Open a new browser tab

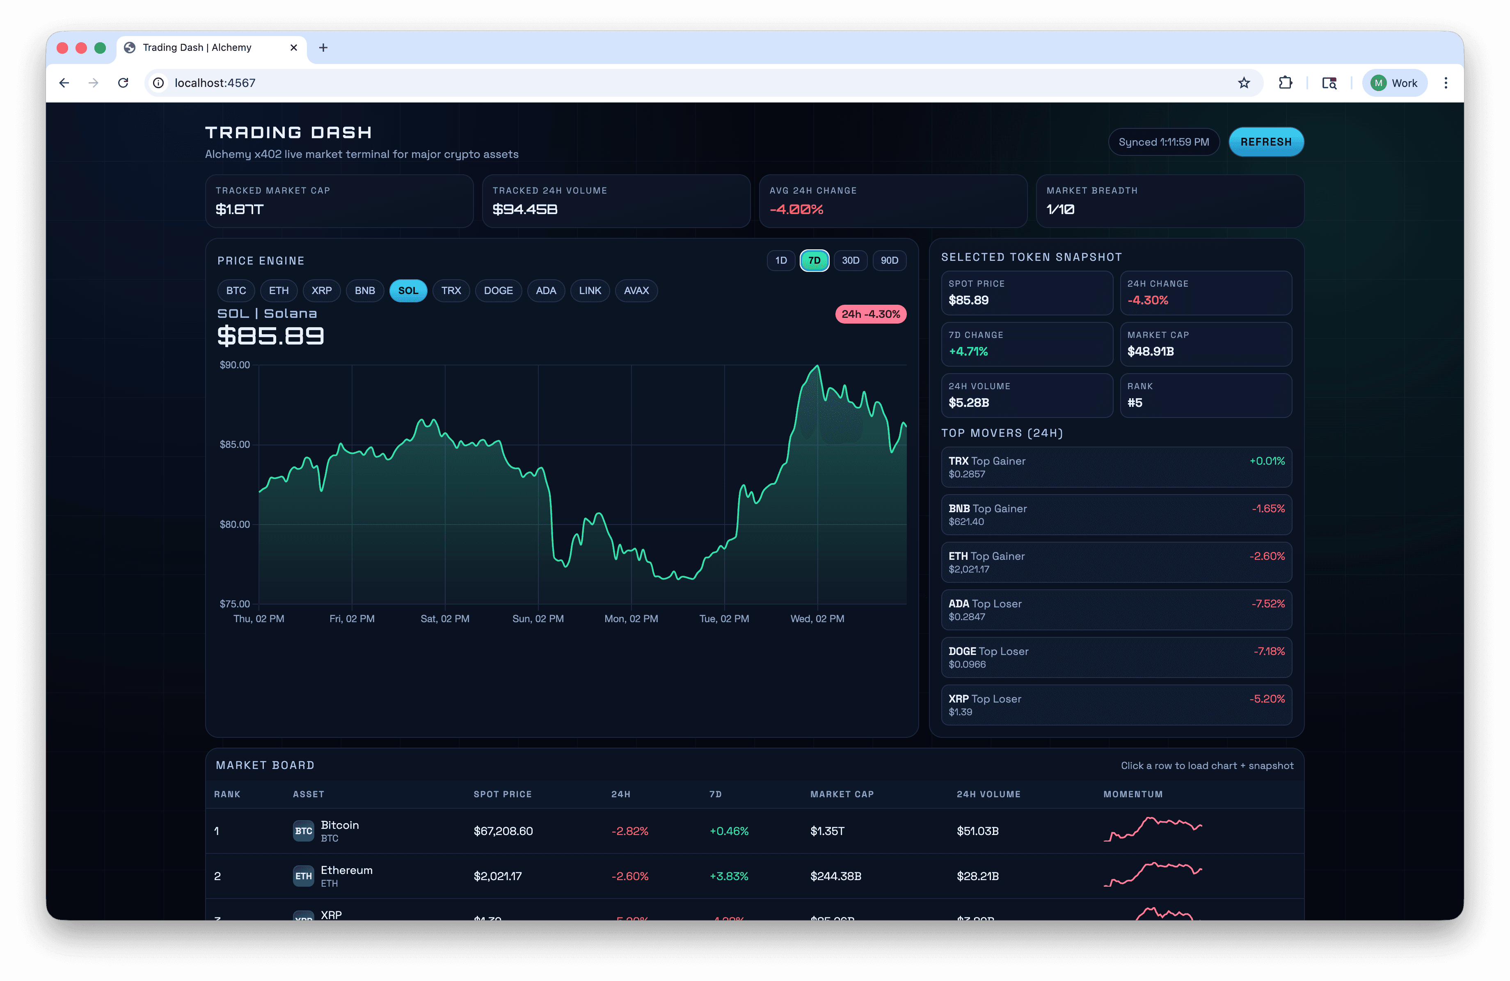[324, 48]
